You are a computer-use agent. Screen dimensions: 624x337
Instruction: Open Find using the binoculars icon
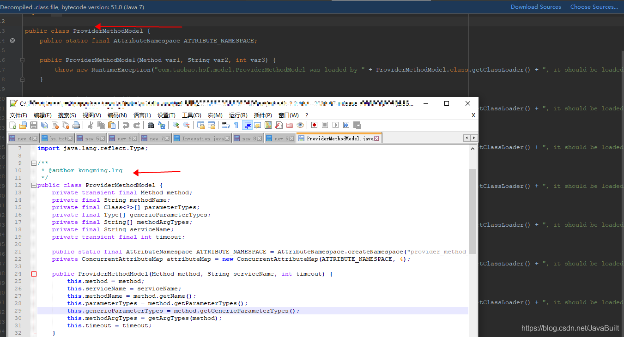pyautogui.click(x=150, y=125)
